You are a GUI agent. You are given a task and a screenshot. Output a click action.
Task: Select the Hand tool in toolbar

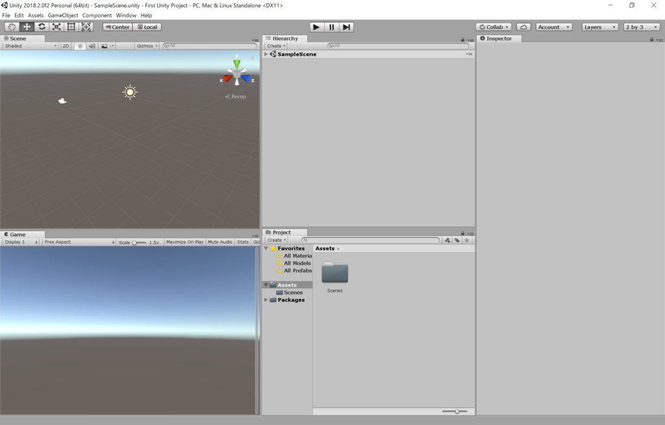tap(12, 27)
